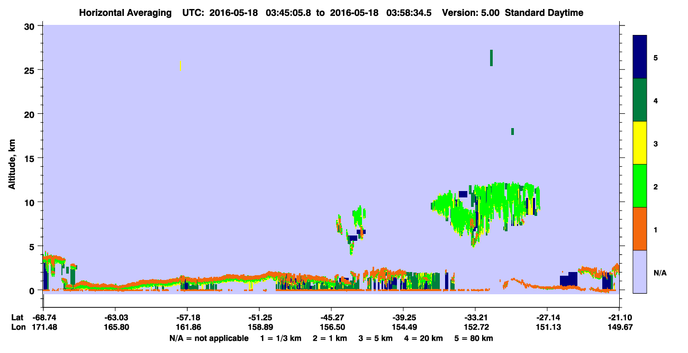Click the latitude value -63.03
The width and height of the screenshot is (688, 353).
(x=115, y=318)
